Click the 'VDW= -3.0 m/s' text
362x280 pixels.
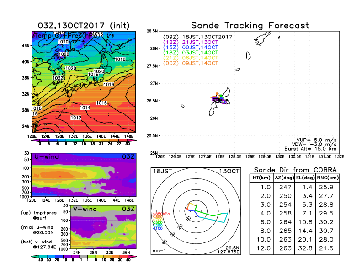314,145
